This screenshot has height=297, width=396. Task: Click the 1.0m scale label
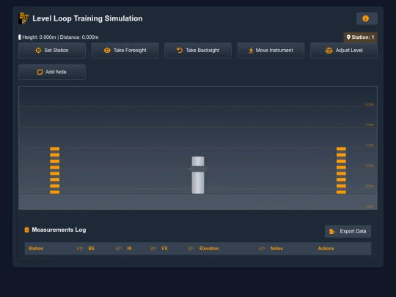pyautogui.click(x=370, y=125)
